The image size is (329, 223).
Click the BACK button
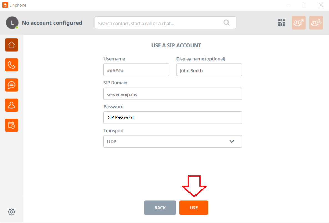tap(160, 208)
